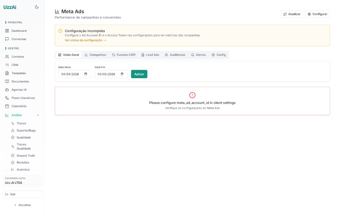Click the Ground Truth check icon
The image size is (340, 212).
(13, 156)
